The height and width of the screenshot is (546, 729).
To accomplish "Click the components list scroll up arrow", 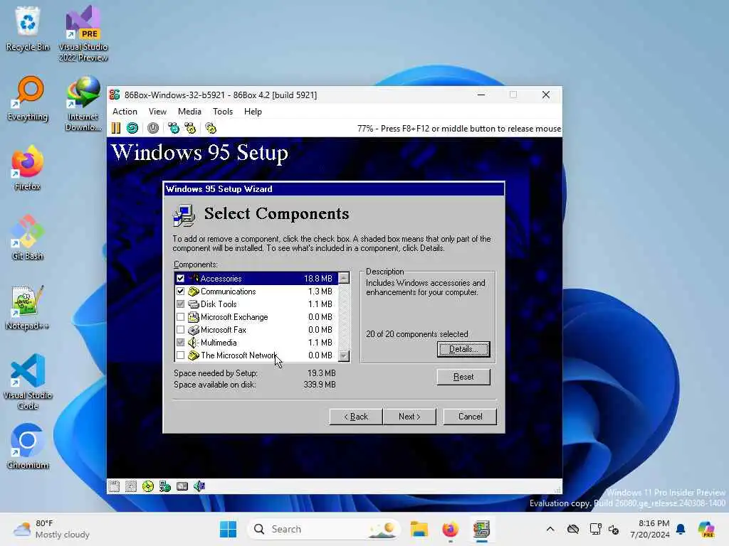I will pos(344,278).
